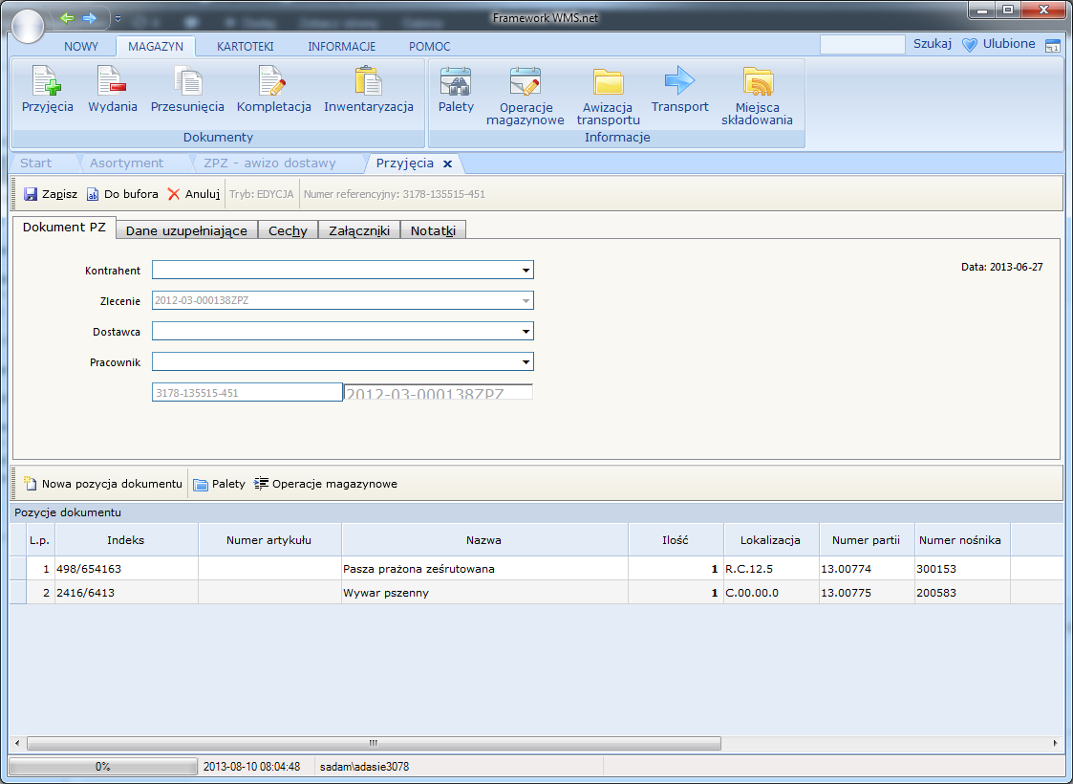Open Kompletacja icon in ribbon
Viewport: 1073px width, 784px height.
click(273, 90)
